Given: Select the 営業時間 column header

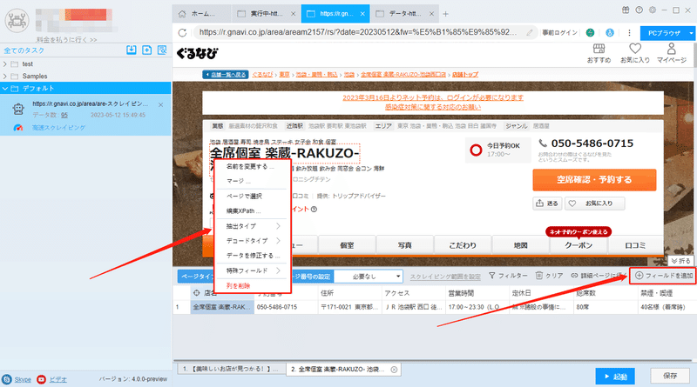Looking at the screenshot, I should (477, 293).
